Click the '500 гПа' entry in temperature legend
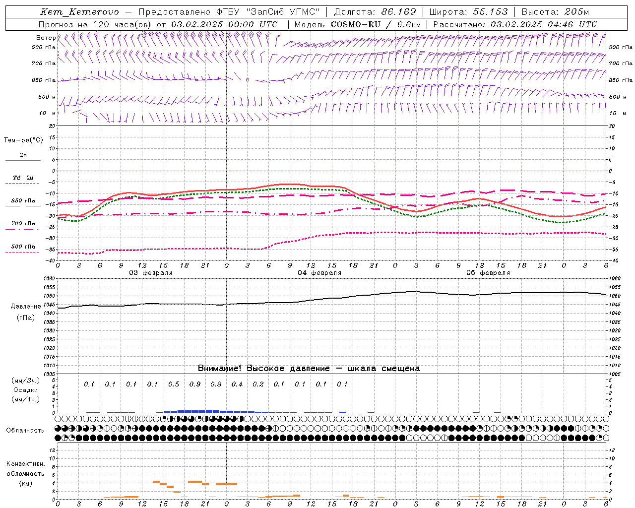Screen dimensions: 635x508 click(x=23, y=247)
